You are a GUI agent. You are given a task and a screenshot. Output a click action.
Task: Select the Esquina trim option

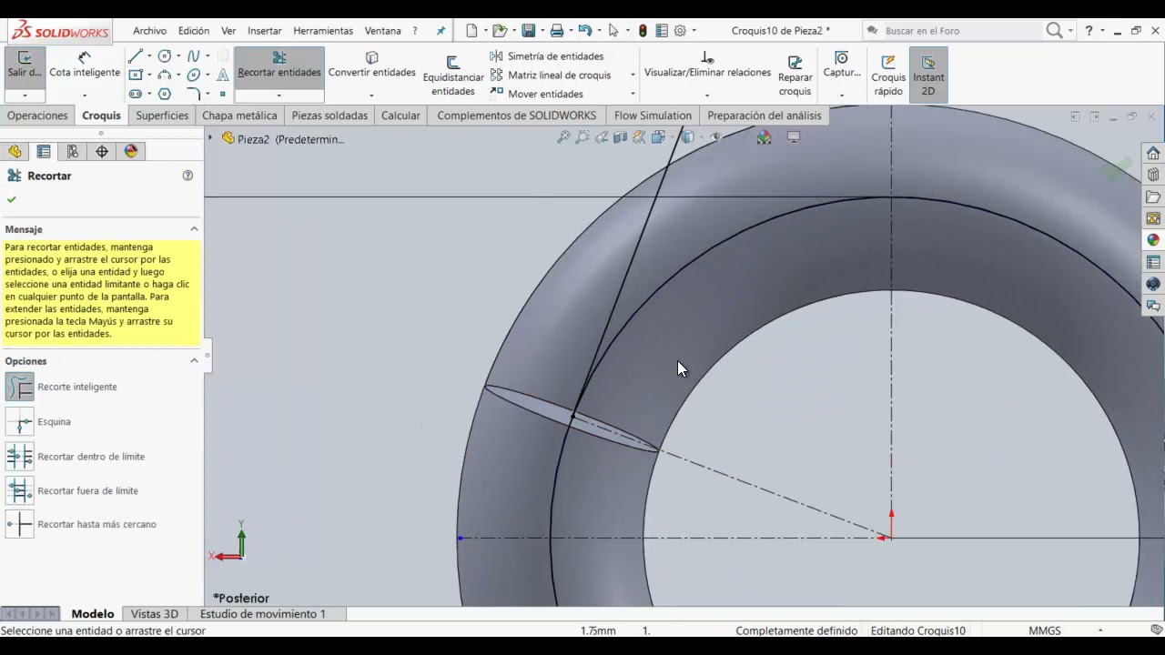pyautogui.click(x=20, y=421)
